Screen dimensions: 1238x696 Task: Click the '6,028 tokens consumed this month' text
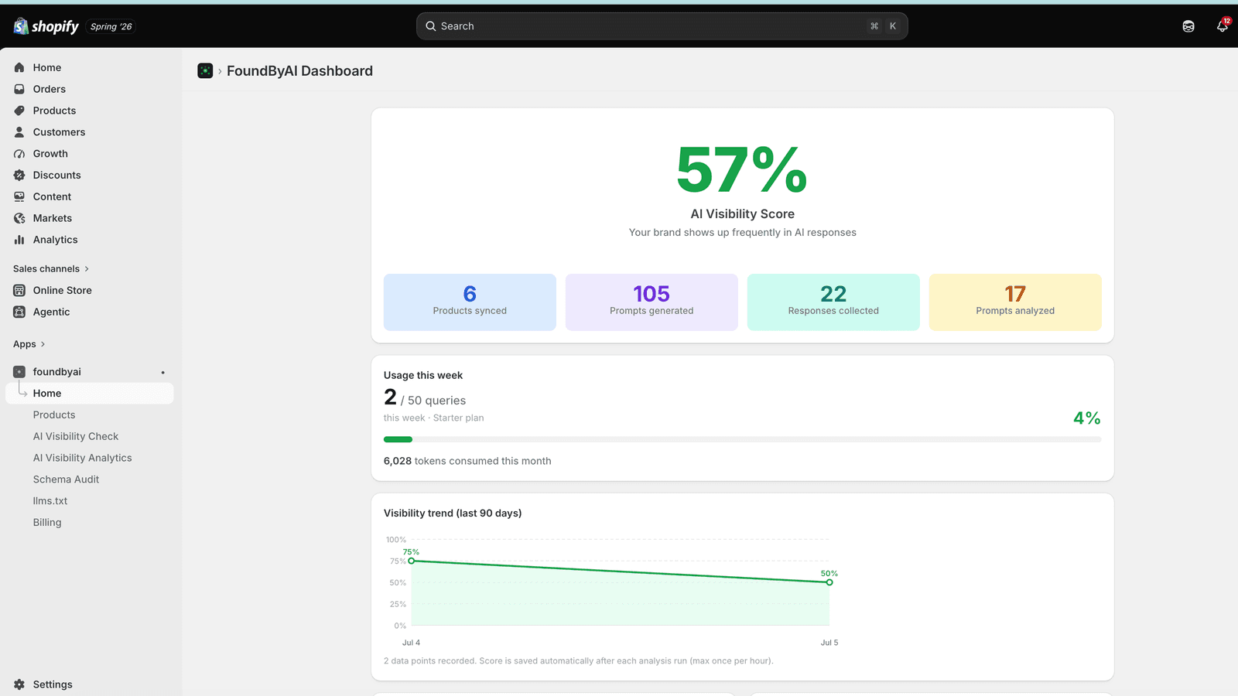point(467,461)
